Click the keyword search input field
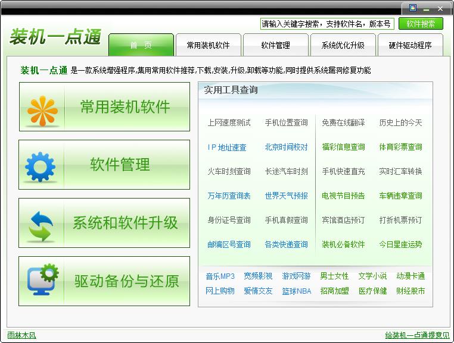Screen dimensions: 454x343 click(x=326, y=24)
